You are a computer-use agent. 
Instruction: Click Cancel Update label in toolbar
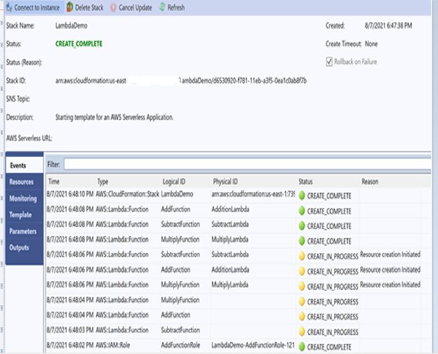(x=135, y=8)
